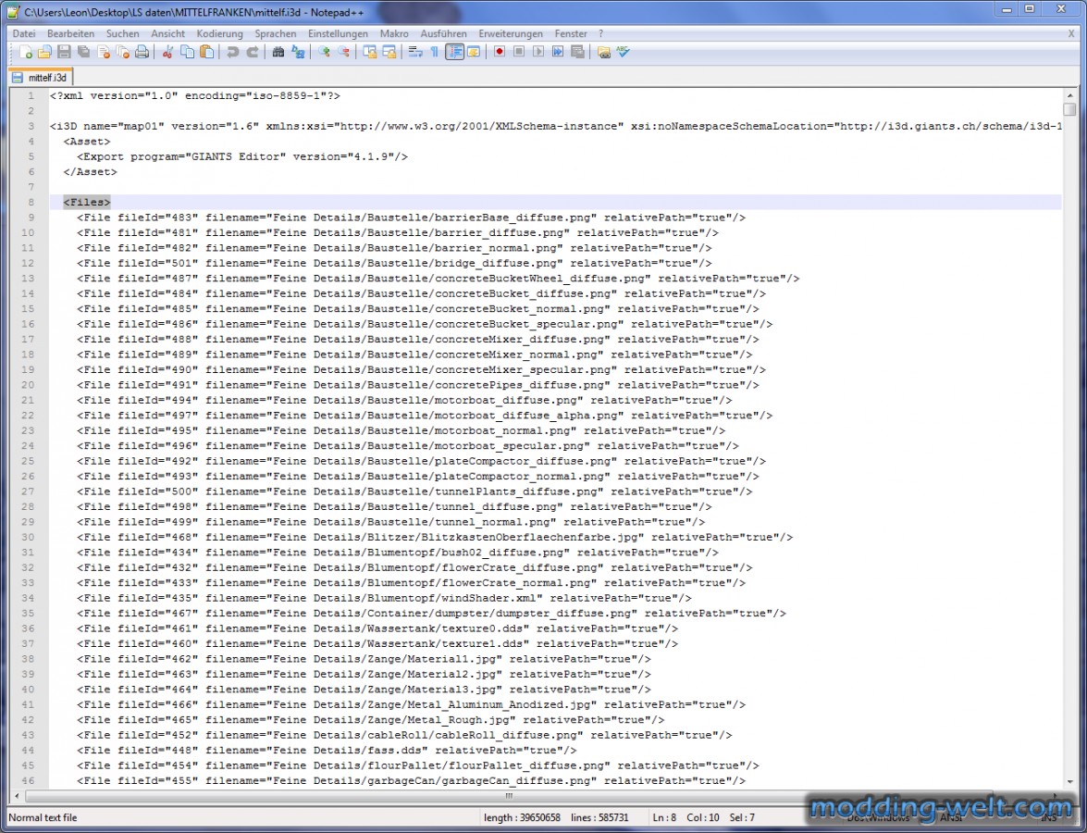Click line containing fass.dds

click(327, 750)
